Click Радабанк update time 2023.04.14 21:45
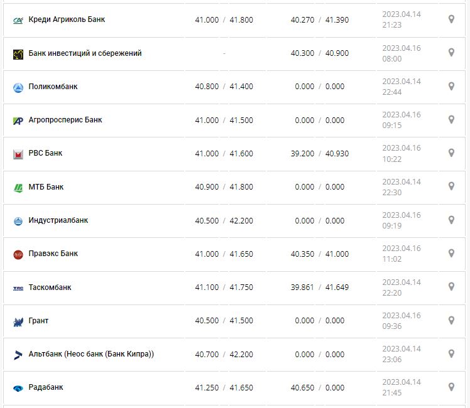Screen dimensions: 470x408 point(402,387)
